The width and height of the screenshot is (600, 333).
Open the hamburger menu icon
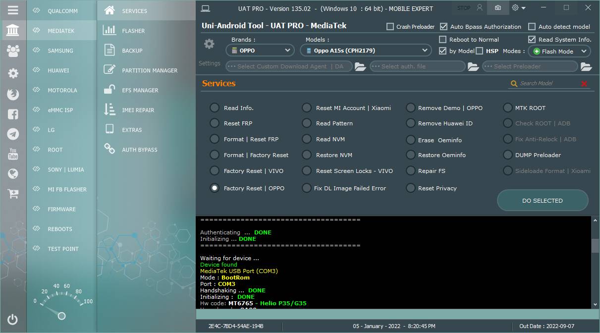coord(13,10)
